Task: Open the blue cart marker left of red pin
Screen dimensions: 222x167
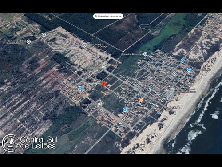Action: (x=80, y=89)
